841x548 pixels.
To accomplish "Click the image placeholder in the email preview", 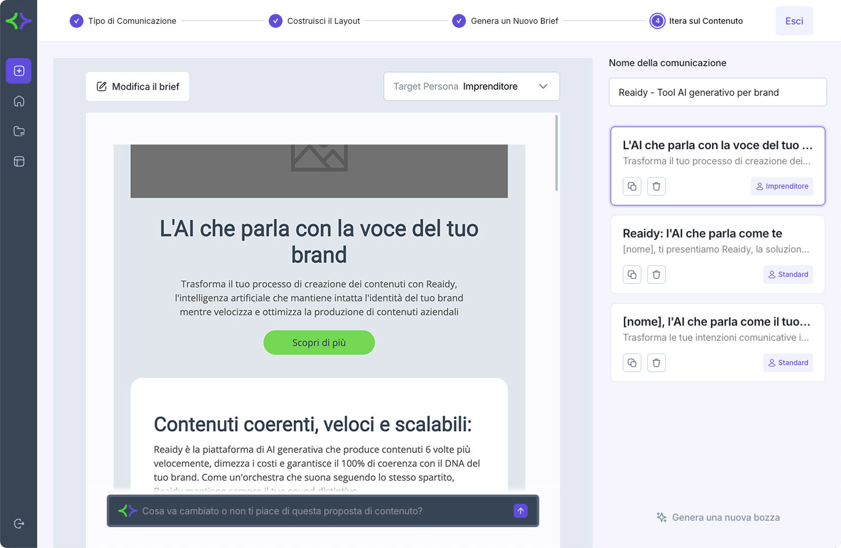I will [319, 171].
